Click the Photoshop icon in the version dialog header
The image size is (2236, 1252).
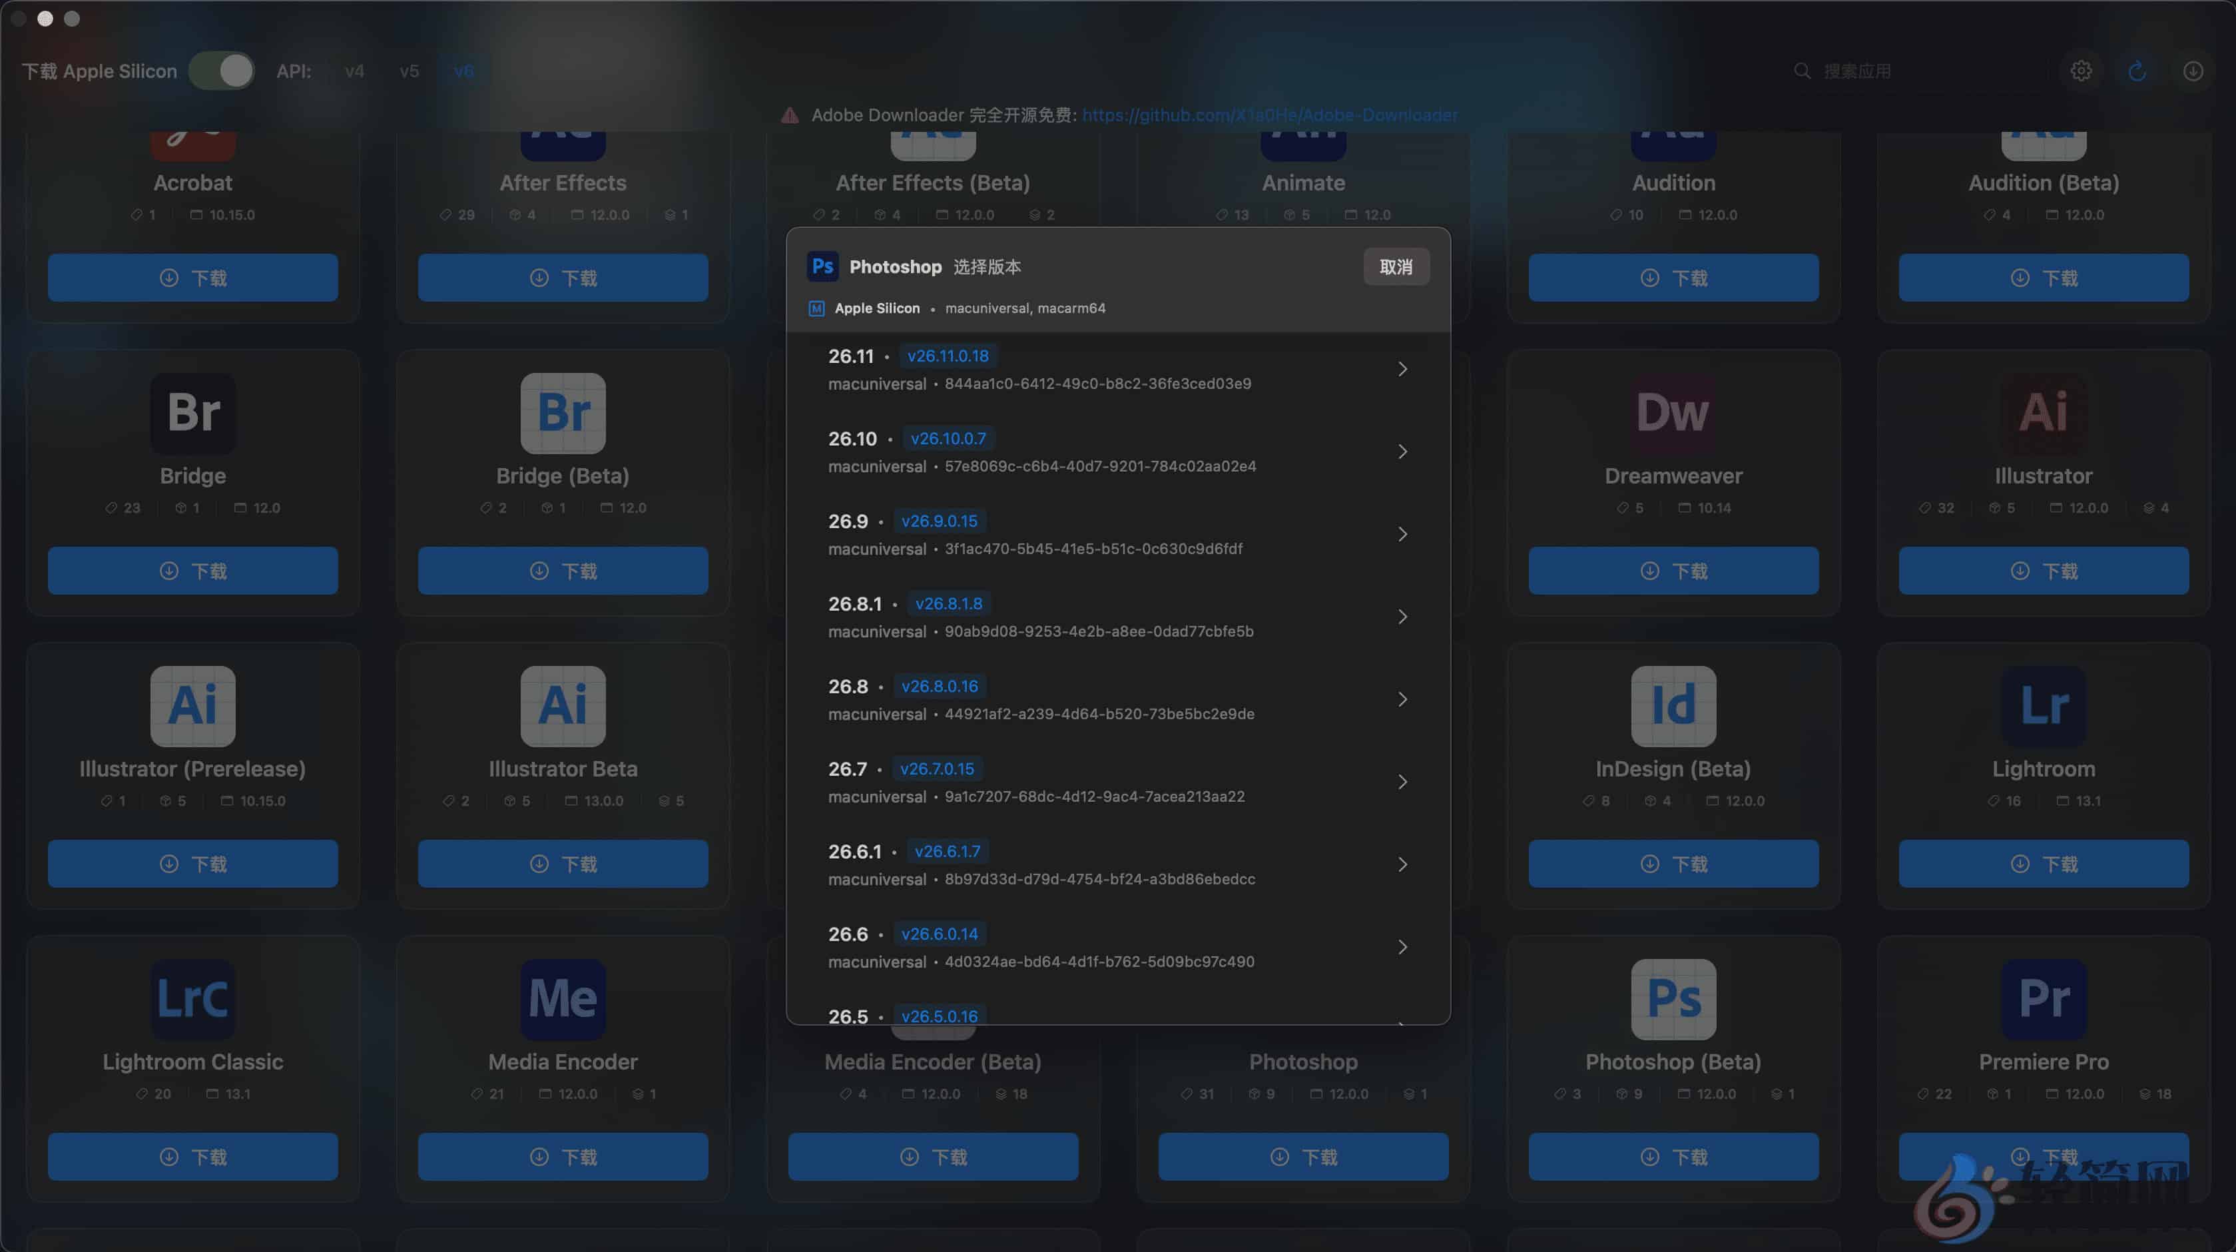(x=823, y=266)
